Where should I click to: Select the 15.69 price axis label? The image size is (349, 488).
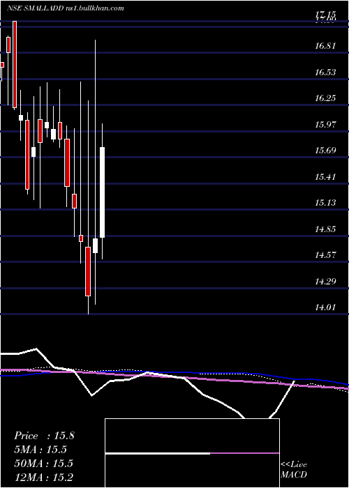(325, 151)
